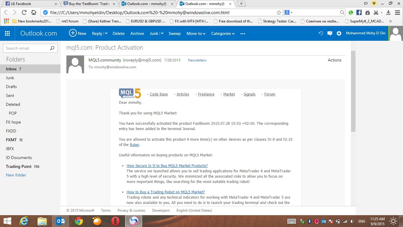Screen dimensions: 403x227
Task: Open the messaging chat icon in header
Action: 330,33
